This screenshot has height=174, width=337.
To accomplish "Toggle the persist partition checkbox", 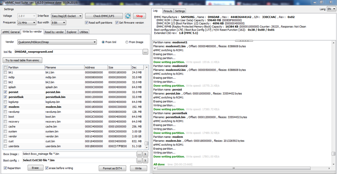I will pyautogui.click(x=6, y=92).
